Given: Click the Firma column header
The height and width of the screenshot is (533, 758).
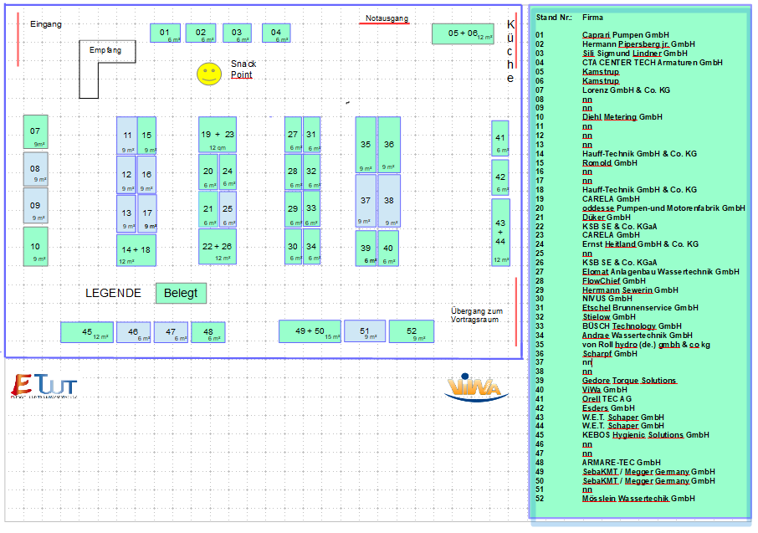Looking at the screenshot, I should [x=592, y=18].
